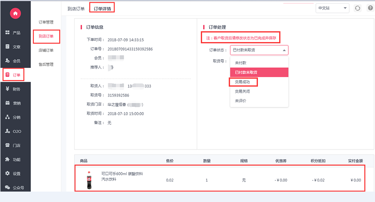Open the 营销 marketing gift icon

tap(7, 103)
